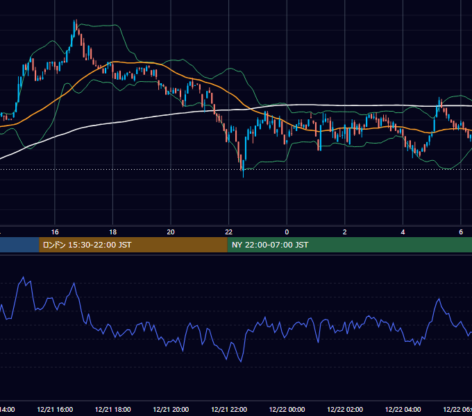Click the 12/21 20:00 date label

[x=171, y=409]
